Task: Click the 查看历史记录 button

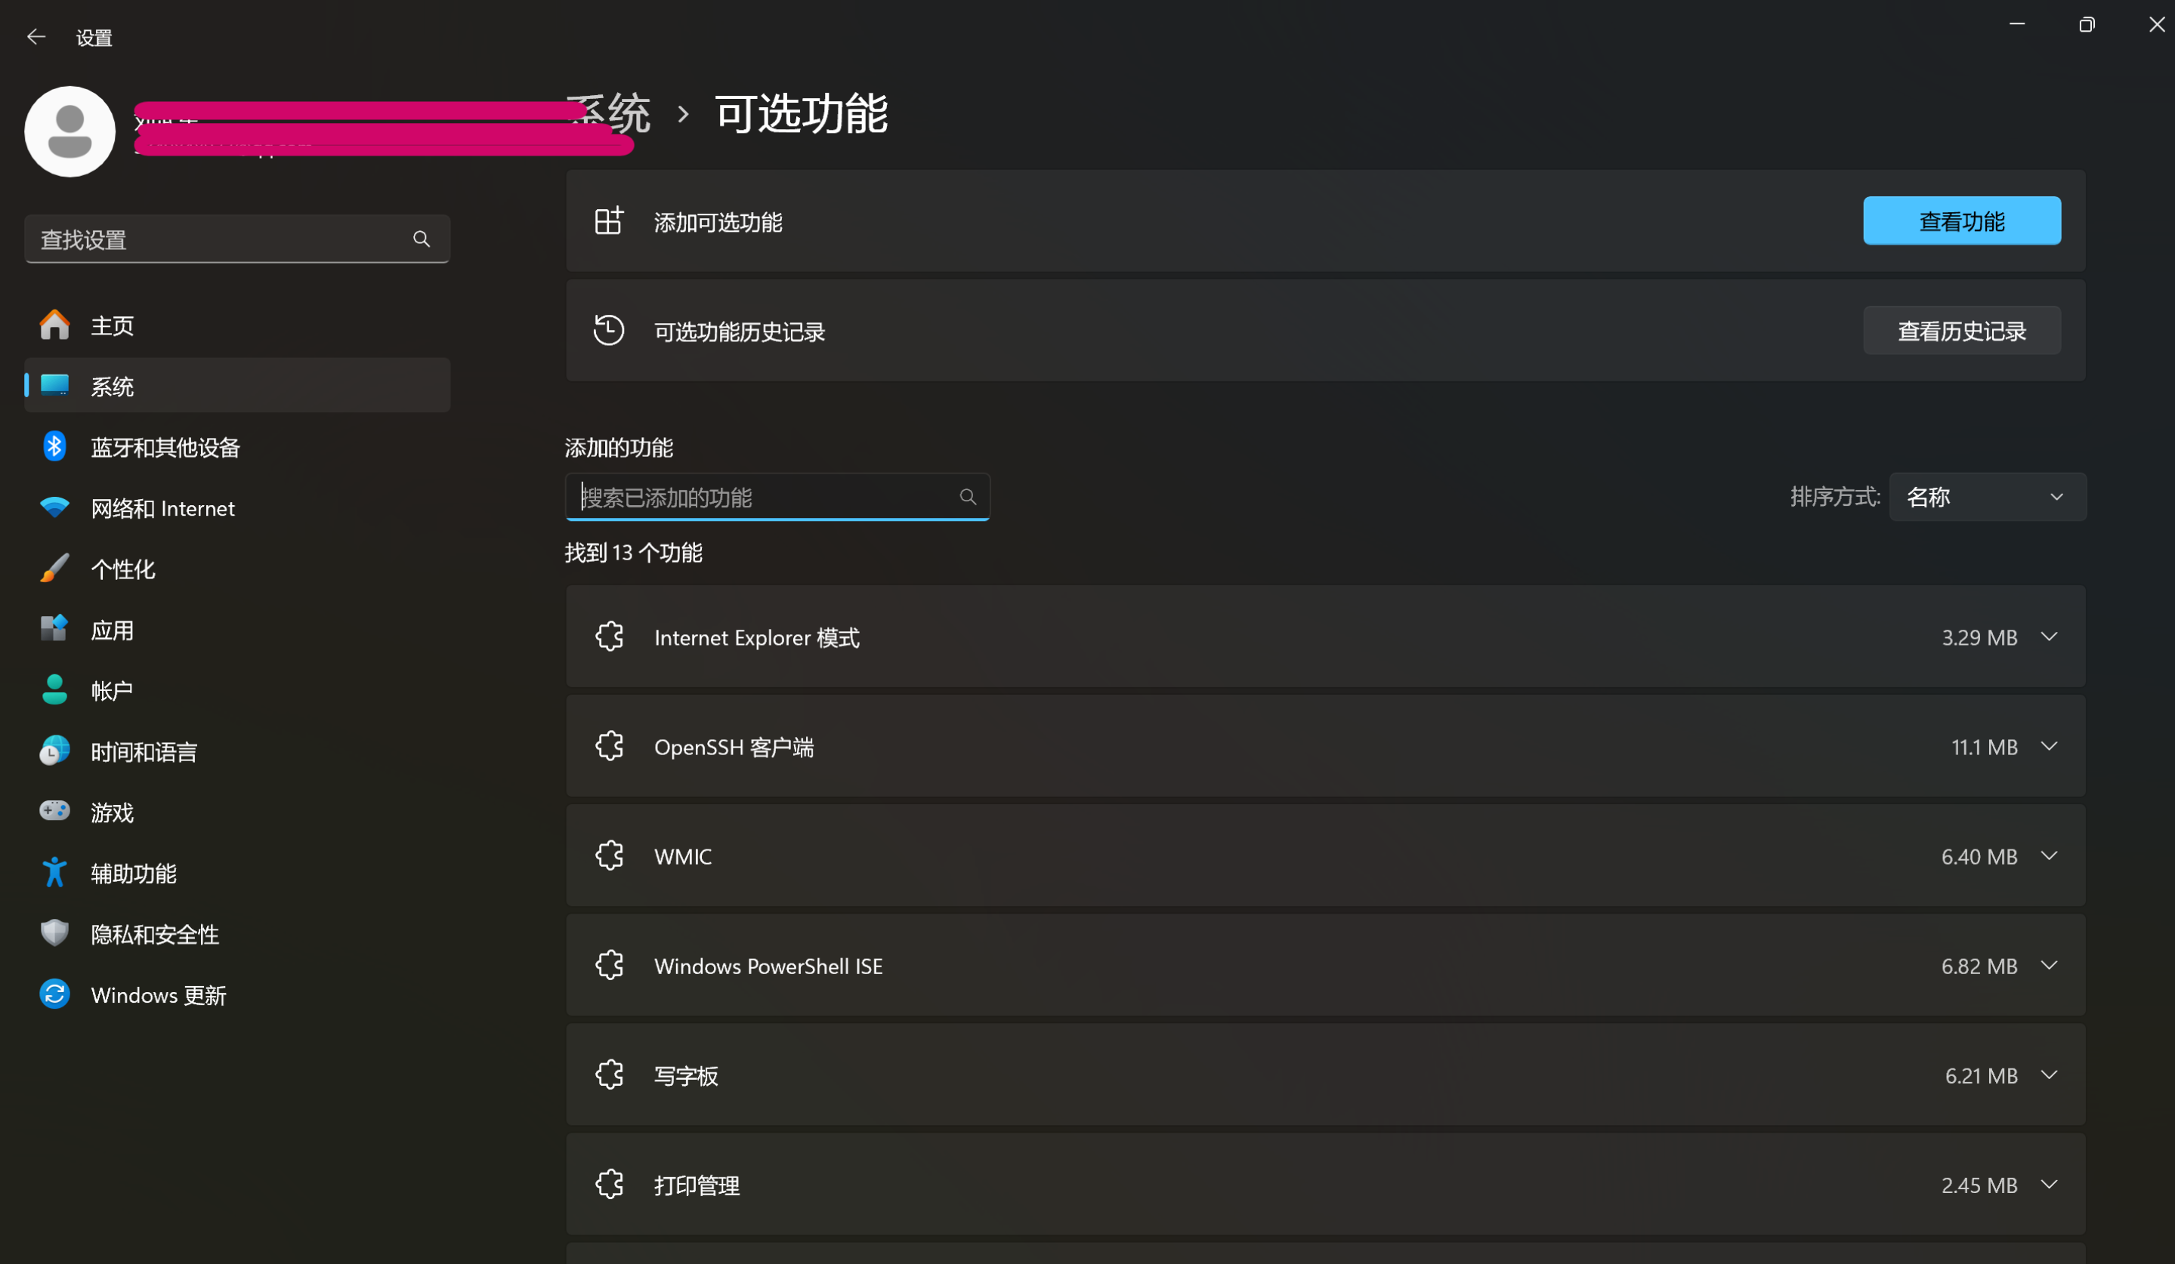Action: coord(1962,331)
